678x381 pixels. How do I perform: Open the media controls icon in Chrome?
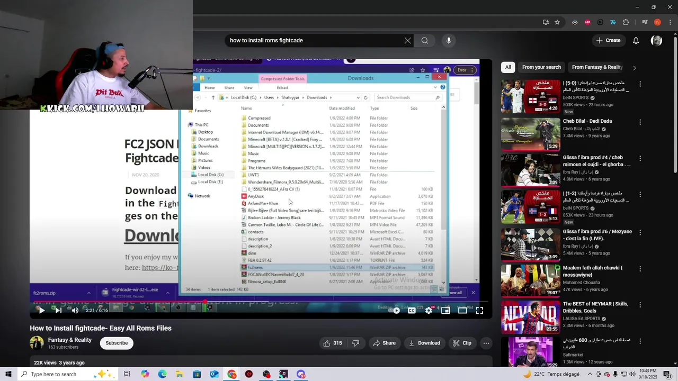[x=645, y=22]
